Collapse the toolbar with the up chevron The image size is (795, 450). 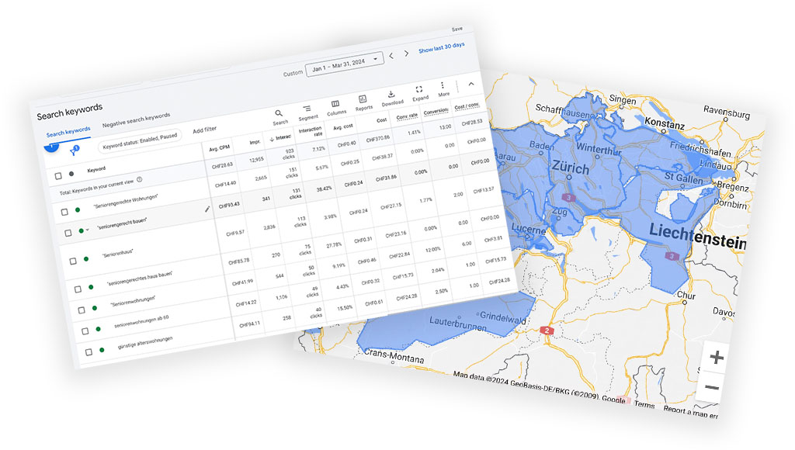470,84
